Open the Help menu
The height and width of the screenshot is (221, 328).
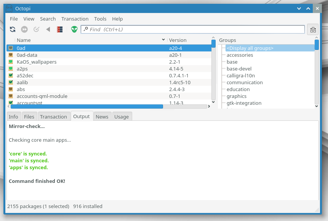tap(117, 19)
